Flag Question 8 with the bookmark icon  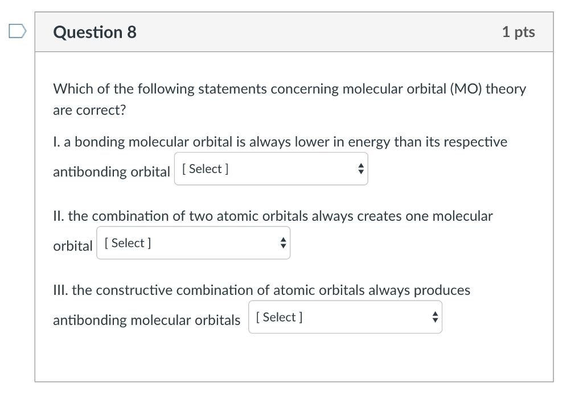coord(18,31)
